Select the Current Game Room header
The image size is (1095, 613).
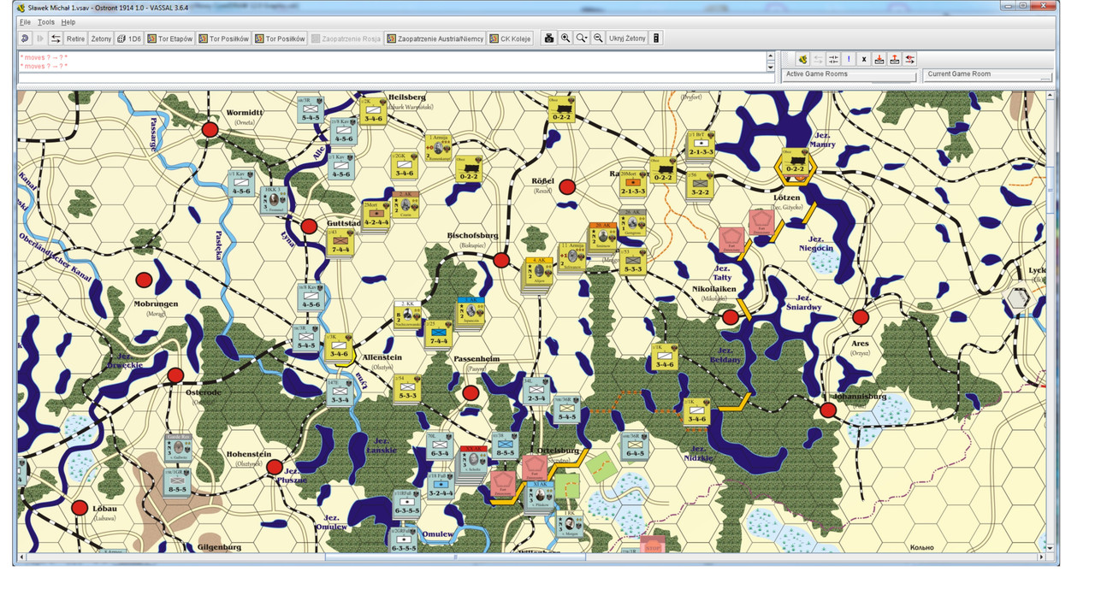(988, 74)
